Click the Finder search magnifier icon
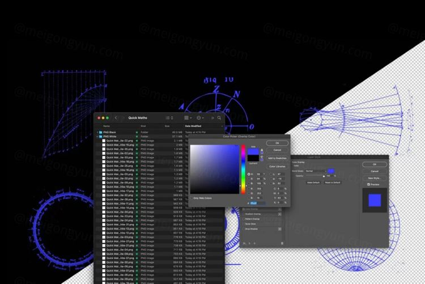 click(220, 118)
